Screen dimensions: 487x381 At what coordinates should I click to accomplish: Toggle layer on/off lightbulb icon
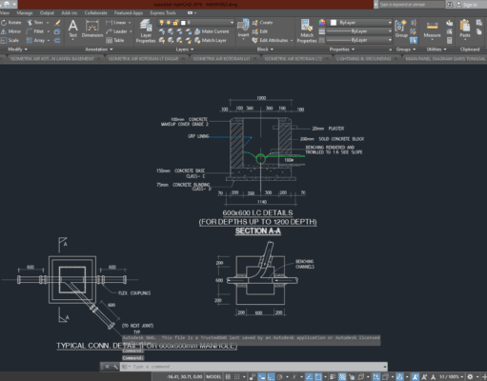click(162, 23)
